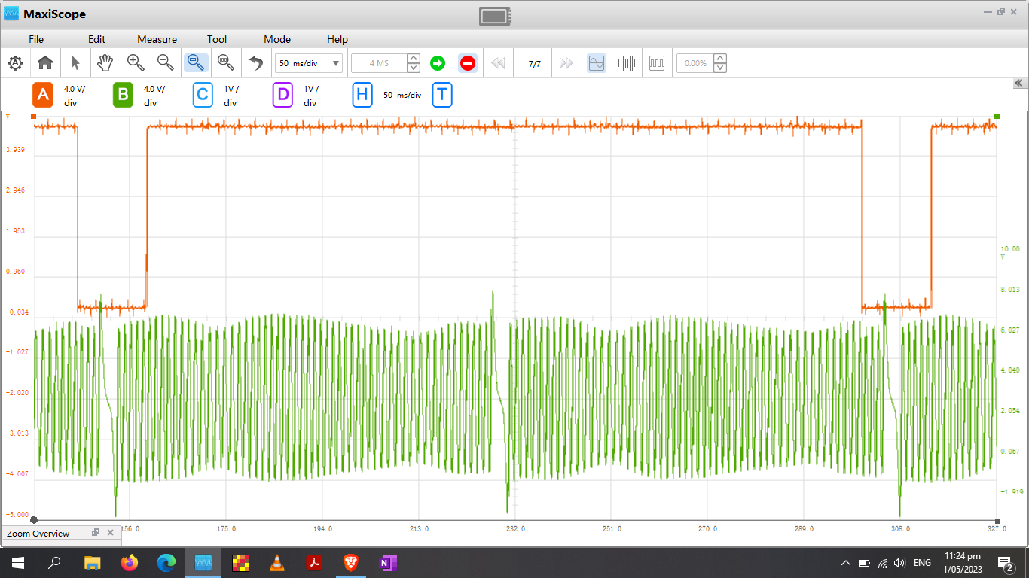Open channel D 1V/div setting
This screenshot has height=578, width=1029.
coord(311,96)
